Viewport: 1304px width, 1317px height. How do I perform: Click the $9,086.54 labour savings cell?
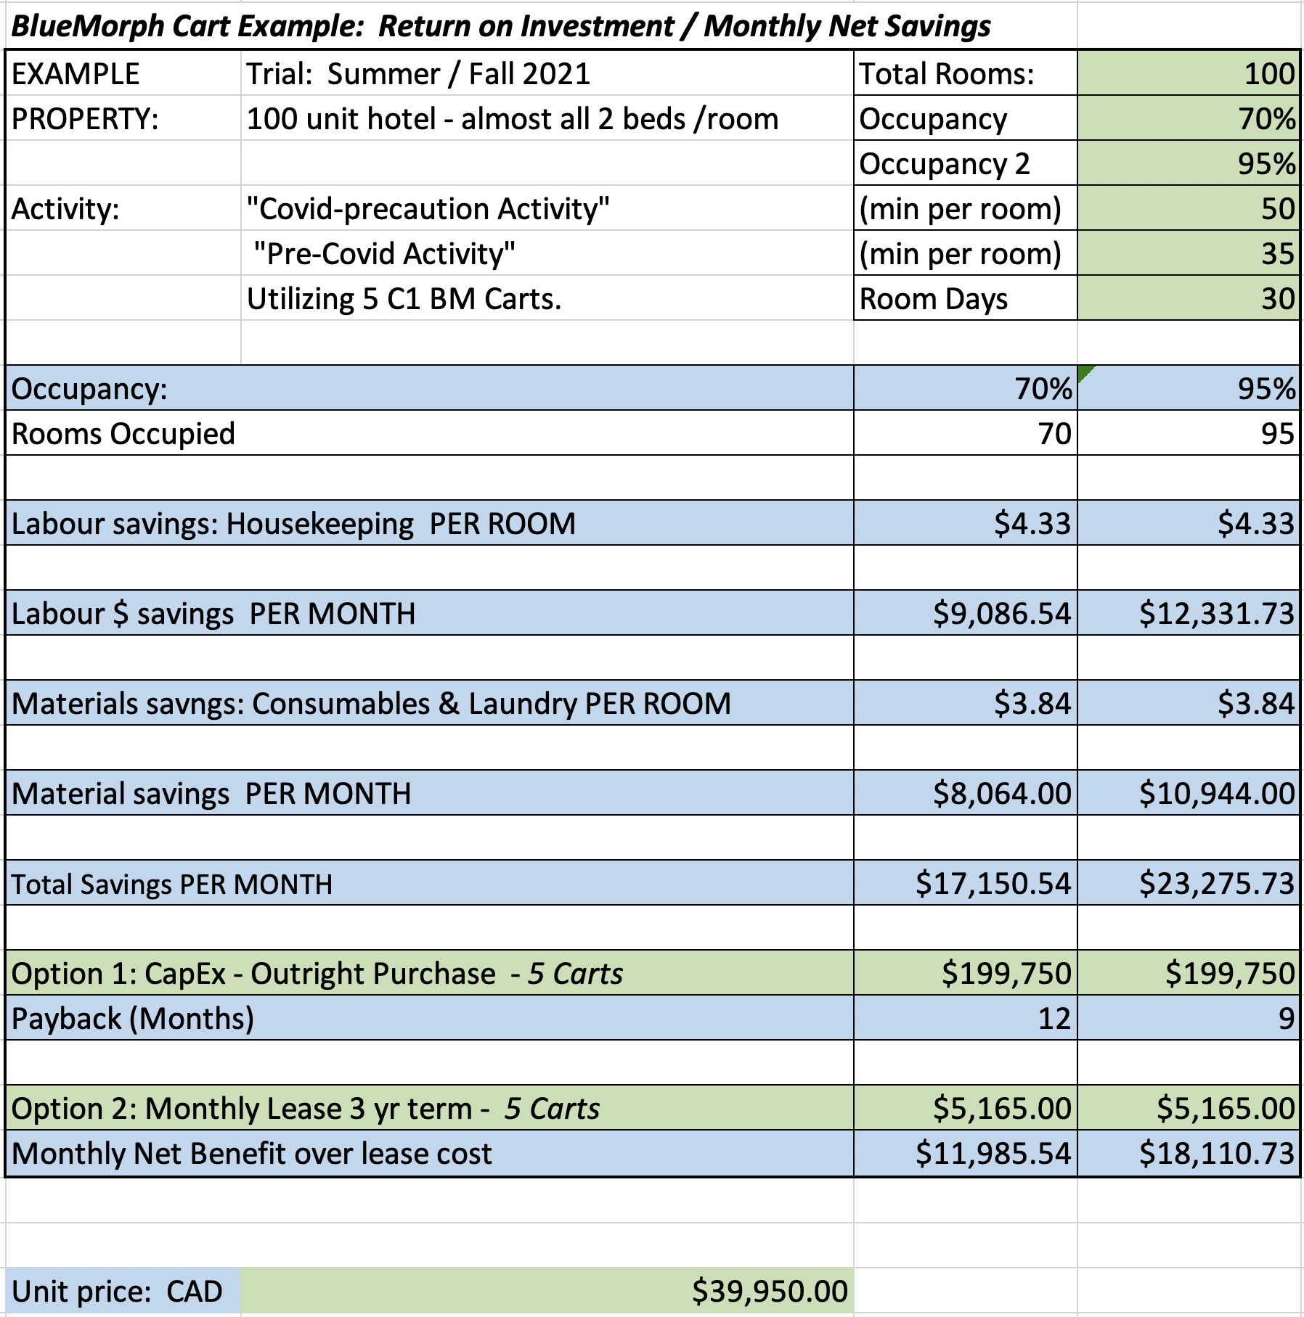(x=965, y=613)
